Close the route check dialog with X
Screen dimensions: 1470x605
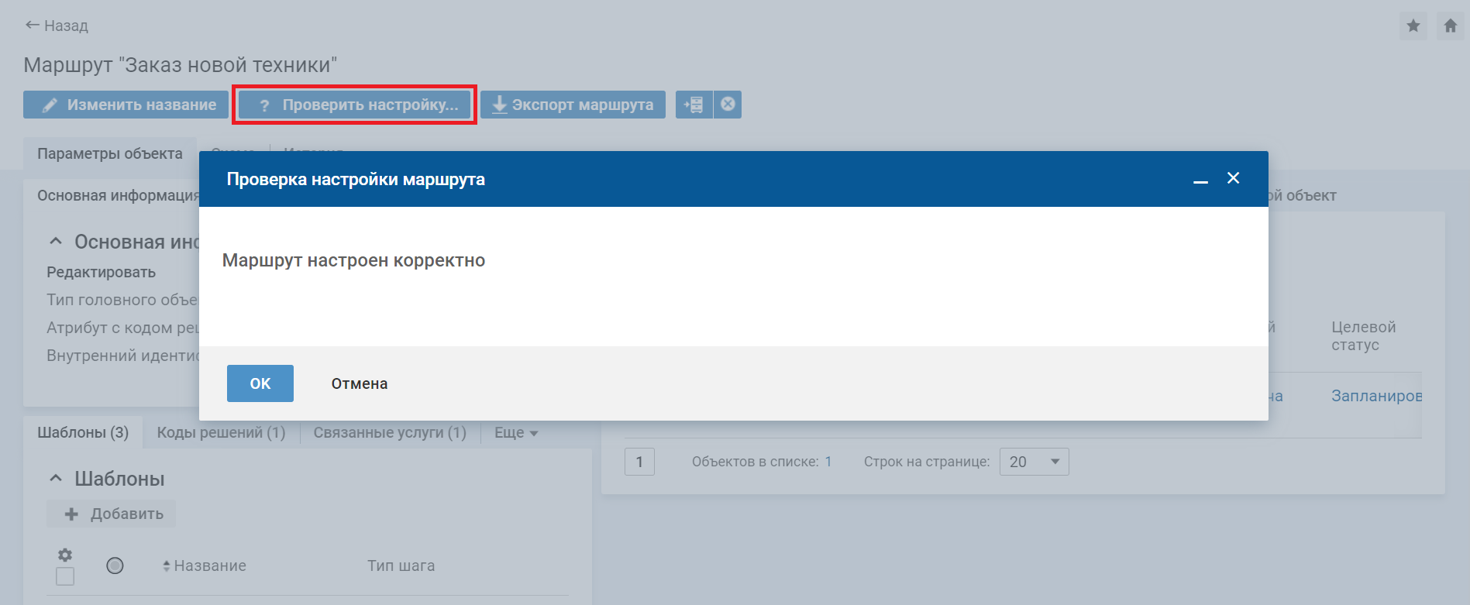click(x=1233, y=178)
